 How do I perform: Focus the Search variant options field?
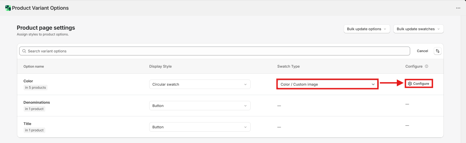point(217,51)
